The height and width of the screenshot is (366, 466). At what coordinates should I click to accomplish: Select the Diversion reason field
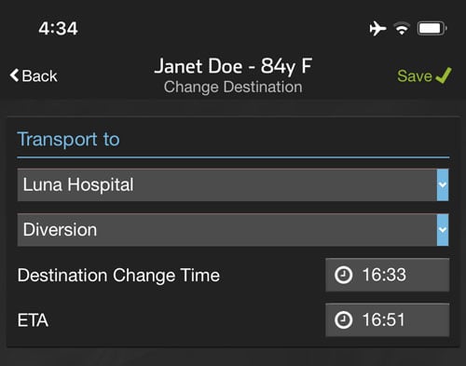tap(233, 230)
